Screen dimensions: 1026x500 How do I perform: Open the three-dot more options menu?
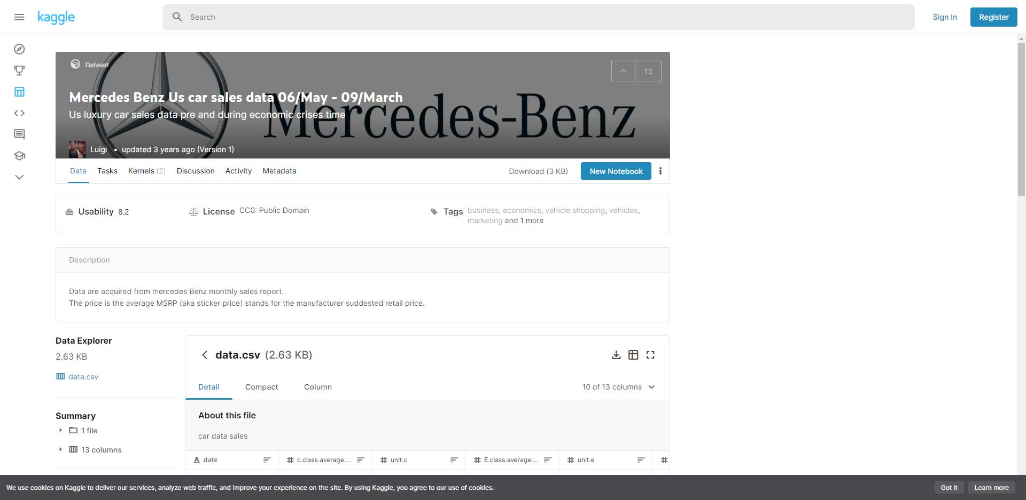point(660,171)
